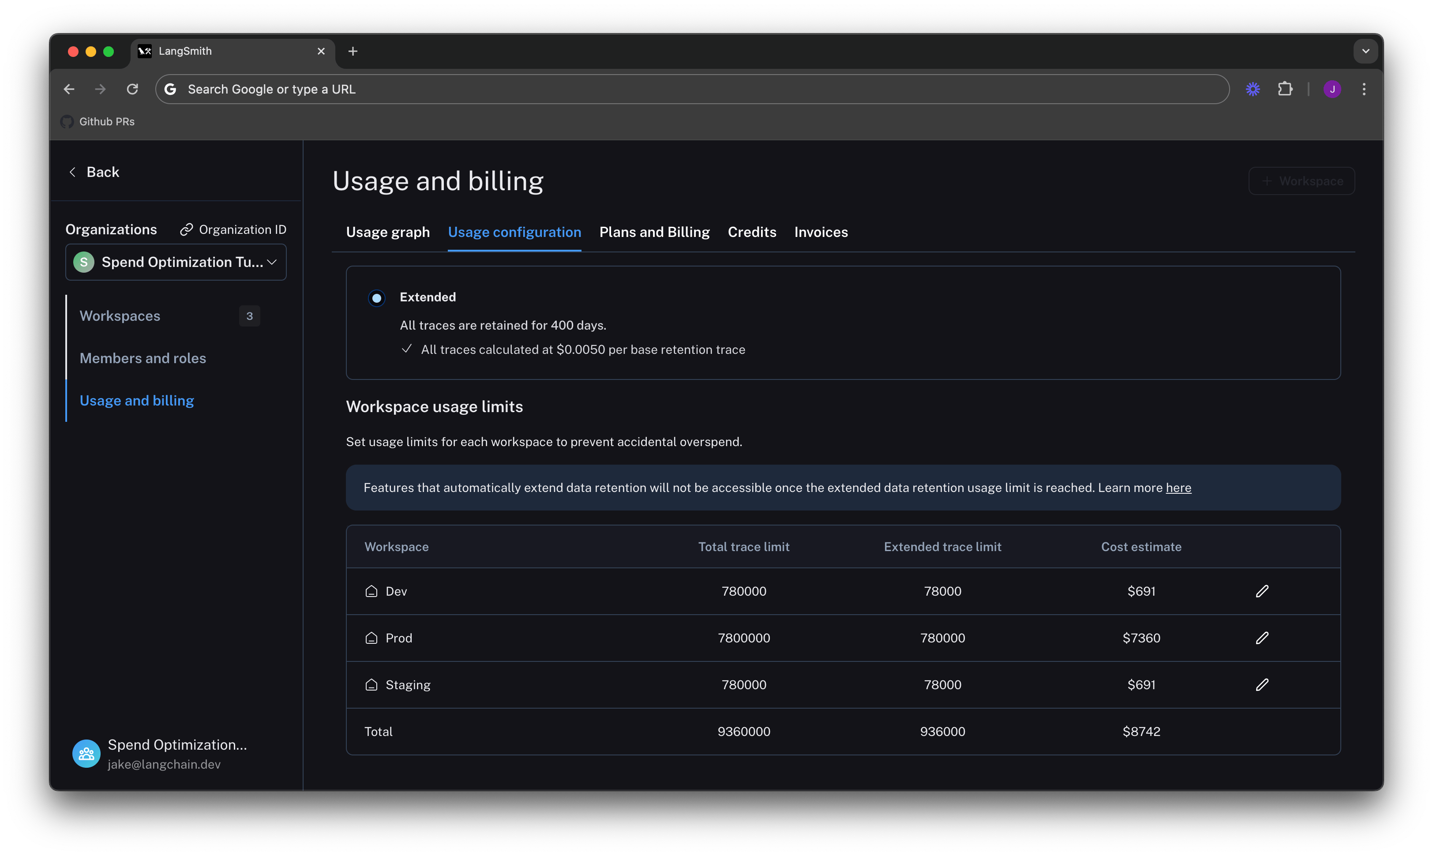Edit the Prod workspace usage limits
Viewport: 1433px width, 856px height.
(x=1262, y=638)
